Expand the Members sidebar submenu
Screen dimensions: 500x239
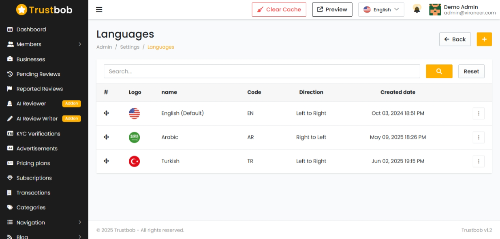44,44
